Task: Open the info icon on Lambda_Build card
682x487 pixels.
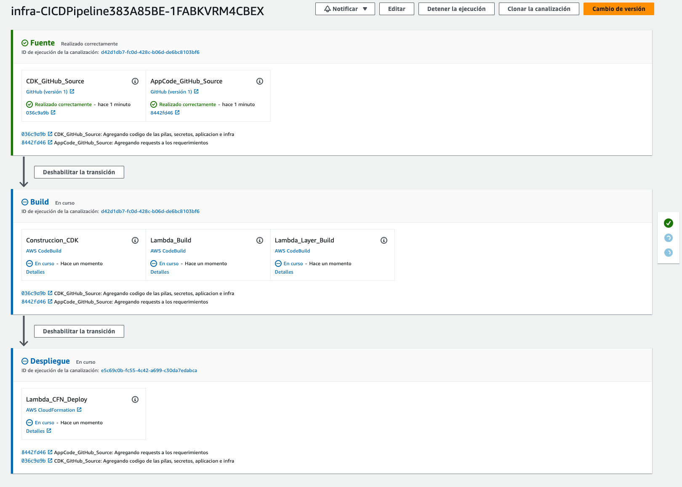Action: [x=259, y=240]
